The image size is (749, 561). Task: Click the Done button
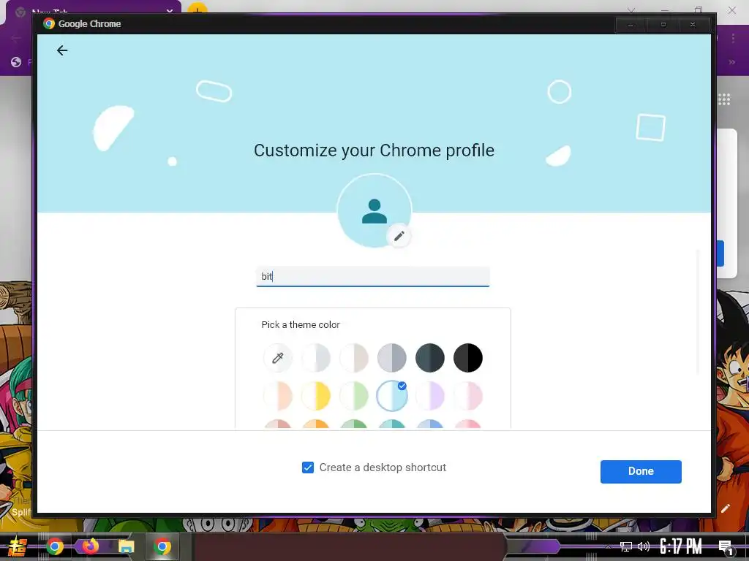point(641,471)
